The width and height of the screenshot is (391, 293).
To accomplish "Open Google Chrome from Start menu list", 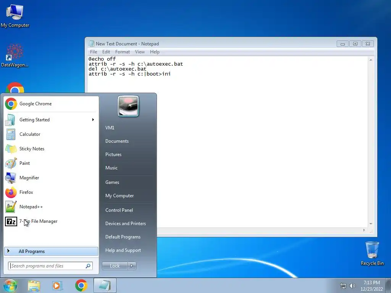I will (51, 104).
